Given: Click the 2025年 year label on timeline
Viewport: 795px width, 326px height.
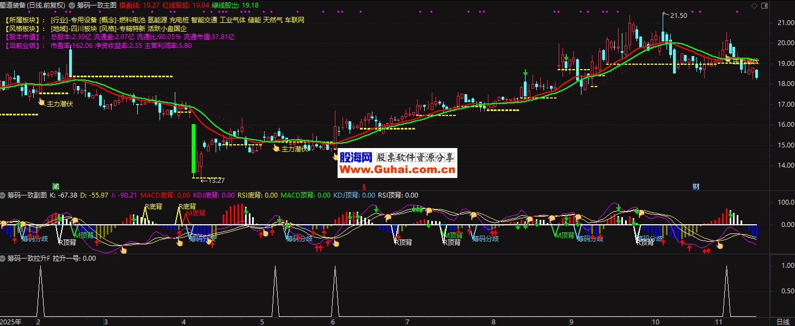Looking at the screenshot, I should click(11, 322).
